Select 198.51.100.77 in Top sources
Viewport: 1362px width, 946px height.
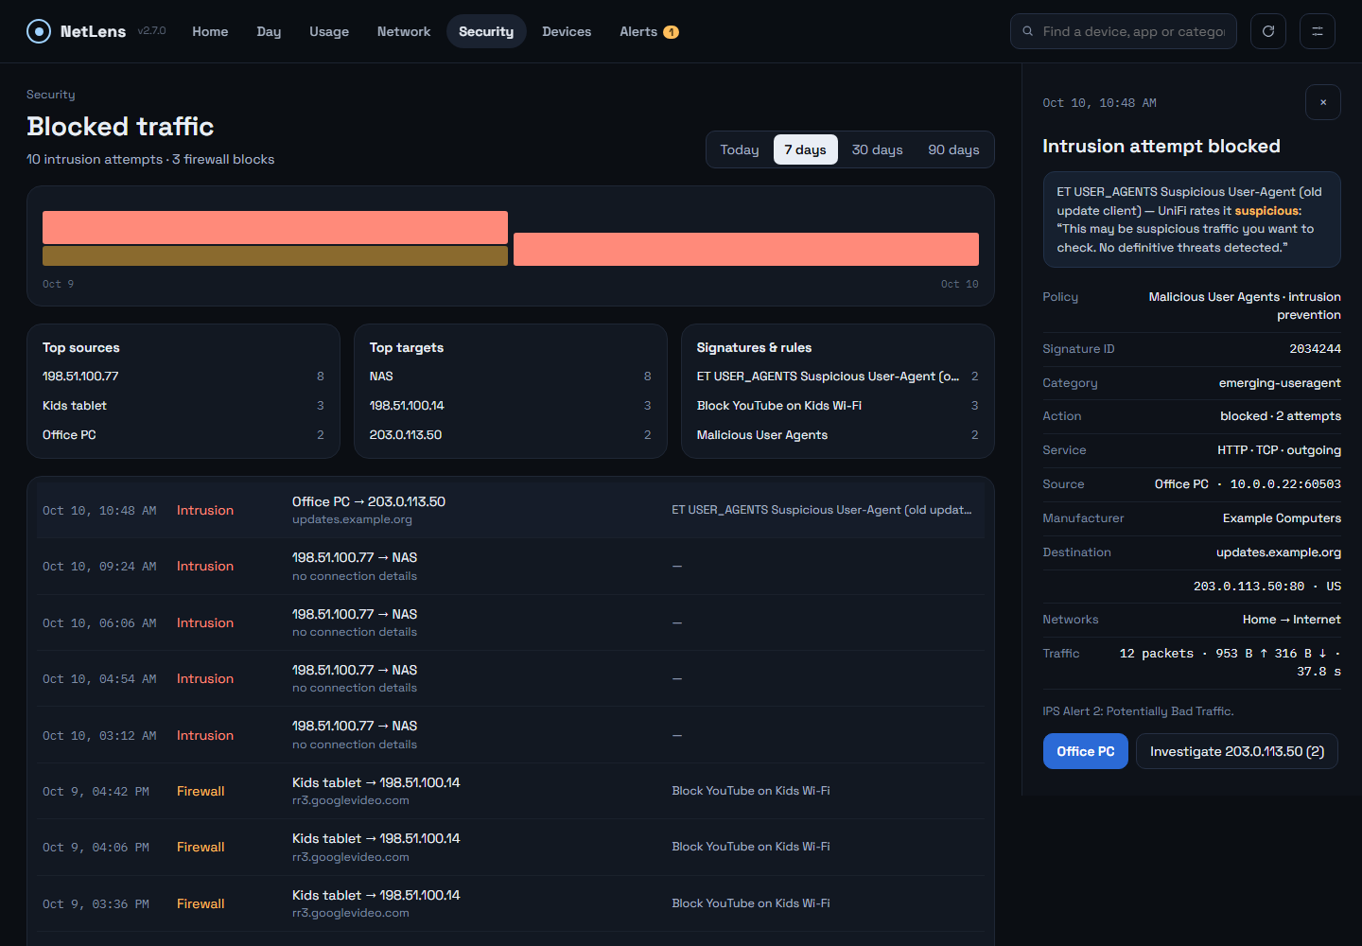(183, 377)
